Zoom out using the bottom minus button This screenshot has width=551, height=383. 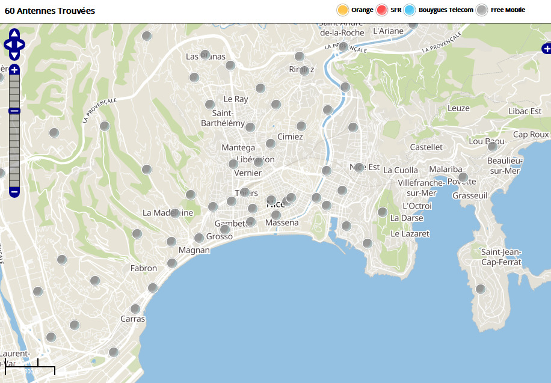click(14, 192)
